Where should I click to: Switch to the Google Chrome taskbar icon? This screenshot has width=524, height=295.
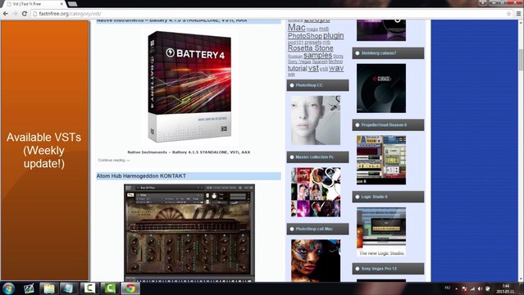click(130, 288)
